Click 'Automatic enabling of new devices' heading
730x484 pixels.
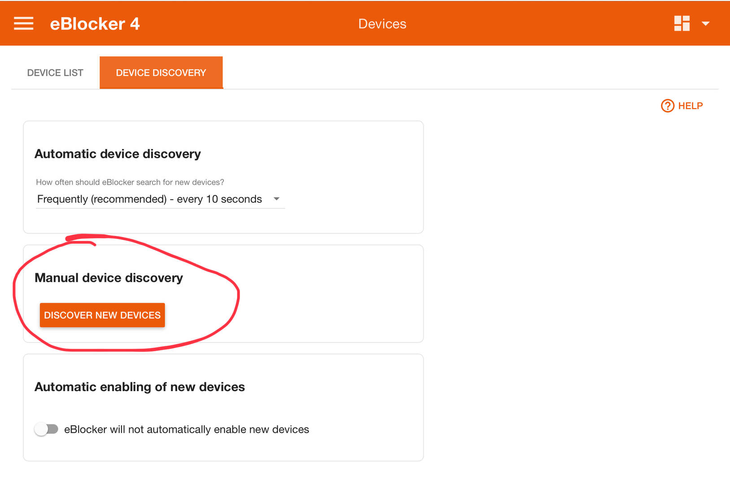(x=140, y=387)
